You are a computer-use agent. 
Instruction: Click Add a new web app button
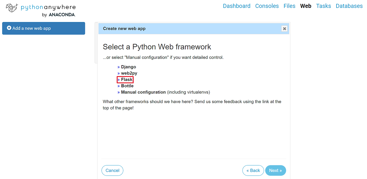tap(44, 28)
